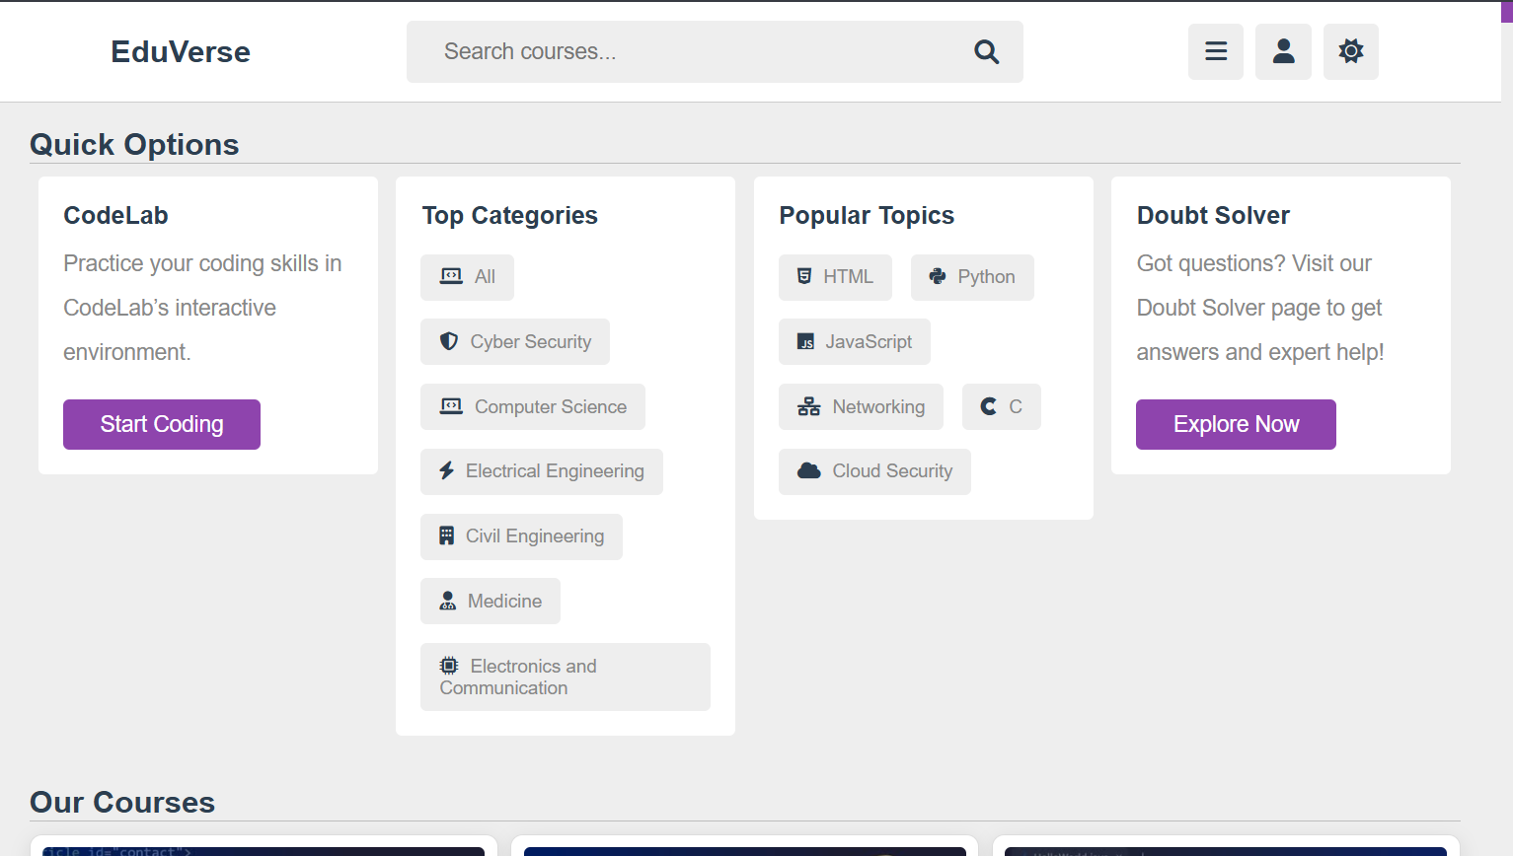Select the Cloud Security topic
1513x856 pixels.
pyautogui.click(x=874, y=471)
